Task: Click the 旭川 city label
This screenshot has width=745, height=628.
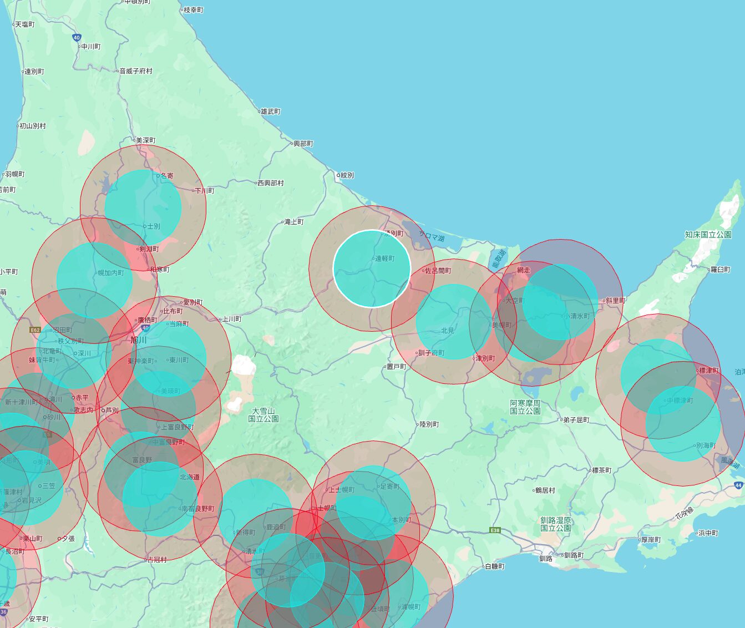Action: click(x=138, y=340)
